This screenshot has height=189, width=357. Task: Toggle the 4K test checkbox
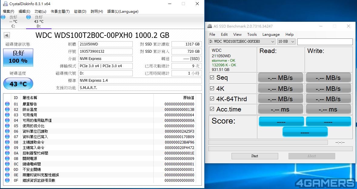[212, 88]
